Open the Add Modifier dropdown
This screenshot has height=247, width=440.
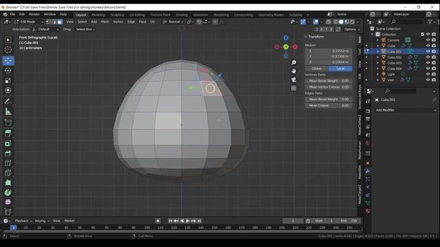406,110
